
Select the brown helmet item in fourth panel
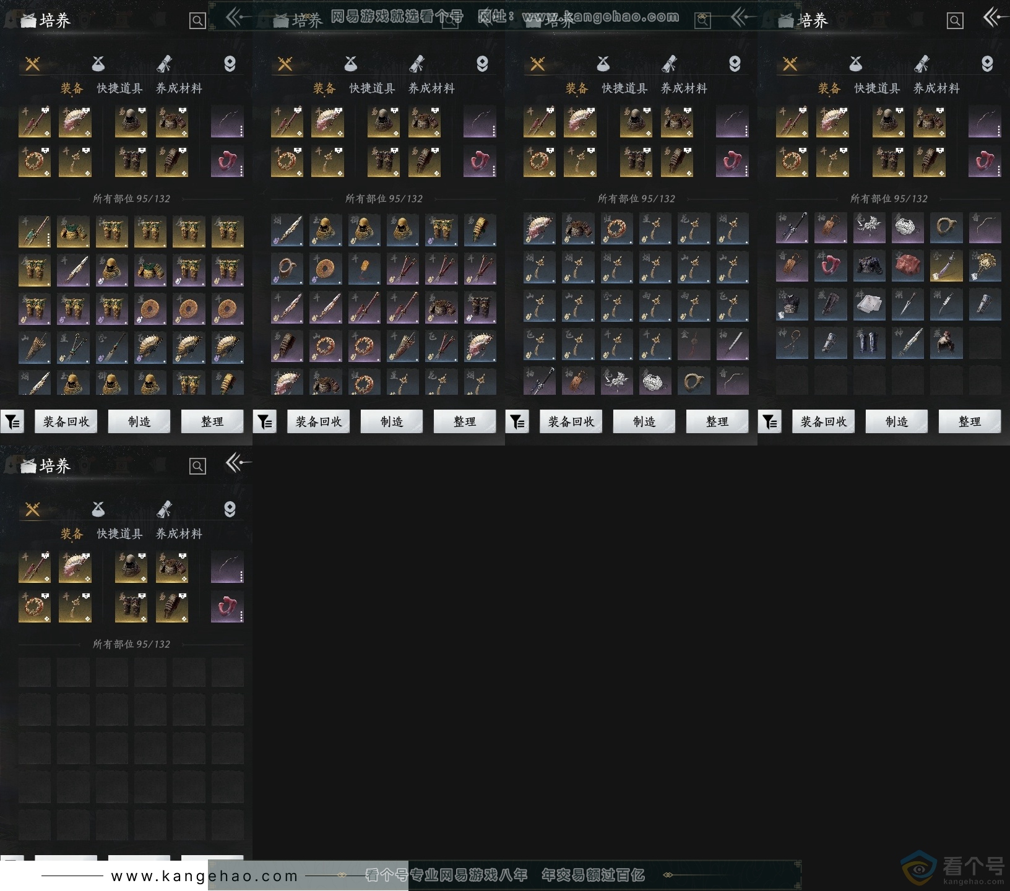[946, 343]
